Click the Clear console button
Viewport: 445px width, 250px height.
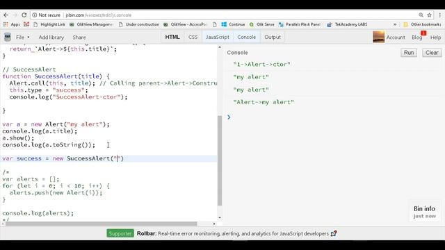[x=432, y=53]
